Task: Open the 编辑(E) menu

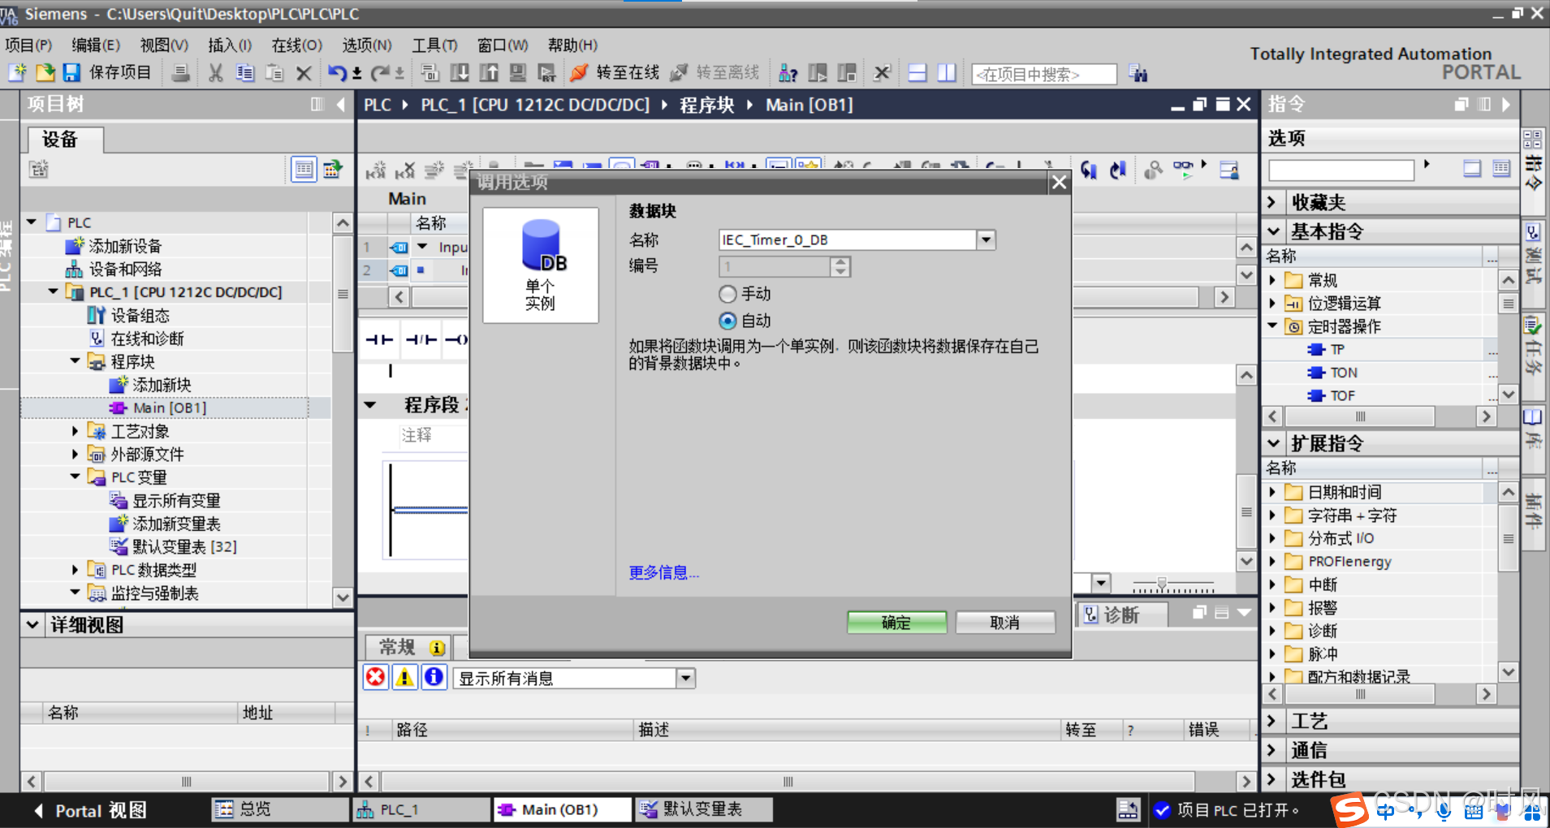Action: pos(96,45)
